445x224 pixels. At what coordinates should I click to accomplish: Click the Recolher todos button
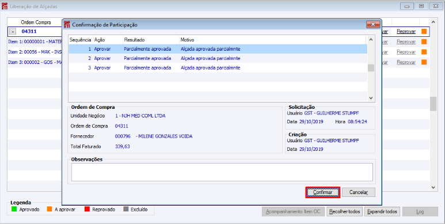click(344, 211)
